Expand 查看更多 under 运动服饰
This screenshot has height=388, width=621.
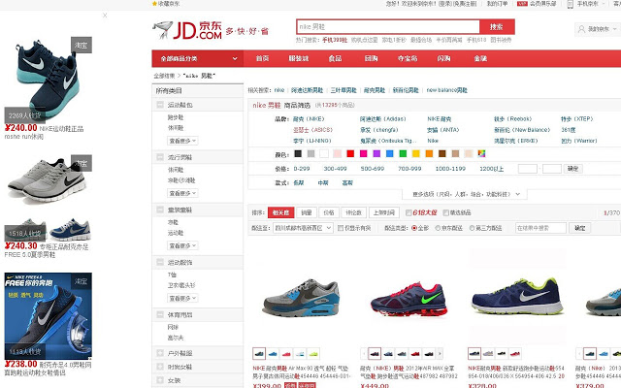point(182,298)
